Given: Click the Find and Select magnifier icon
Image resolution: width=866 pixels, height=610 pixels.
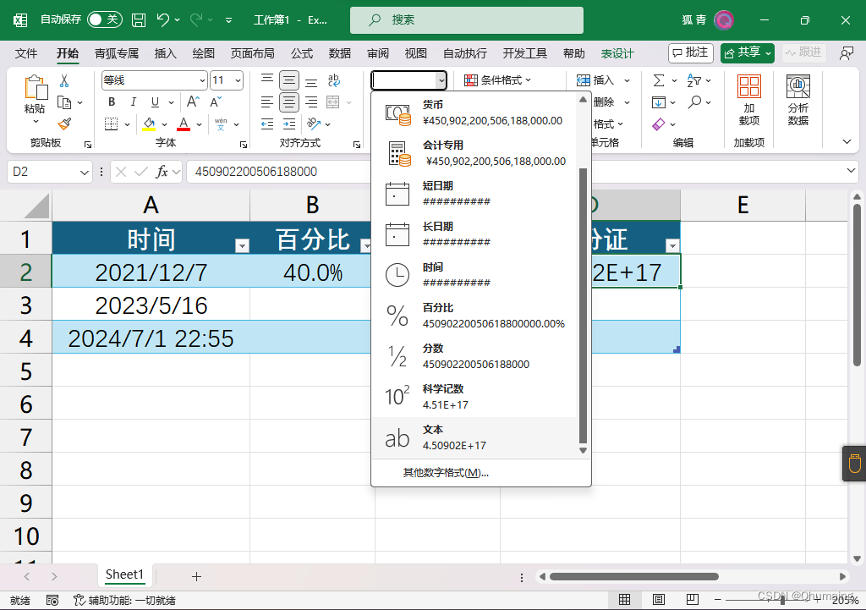Looking at the screenshot, I should tap(695, 102).
